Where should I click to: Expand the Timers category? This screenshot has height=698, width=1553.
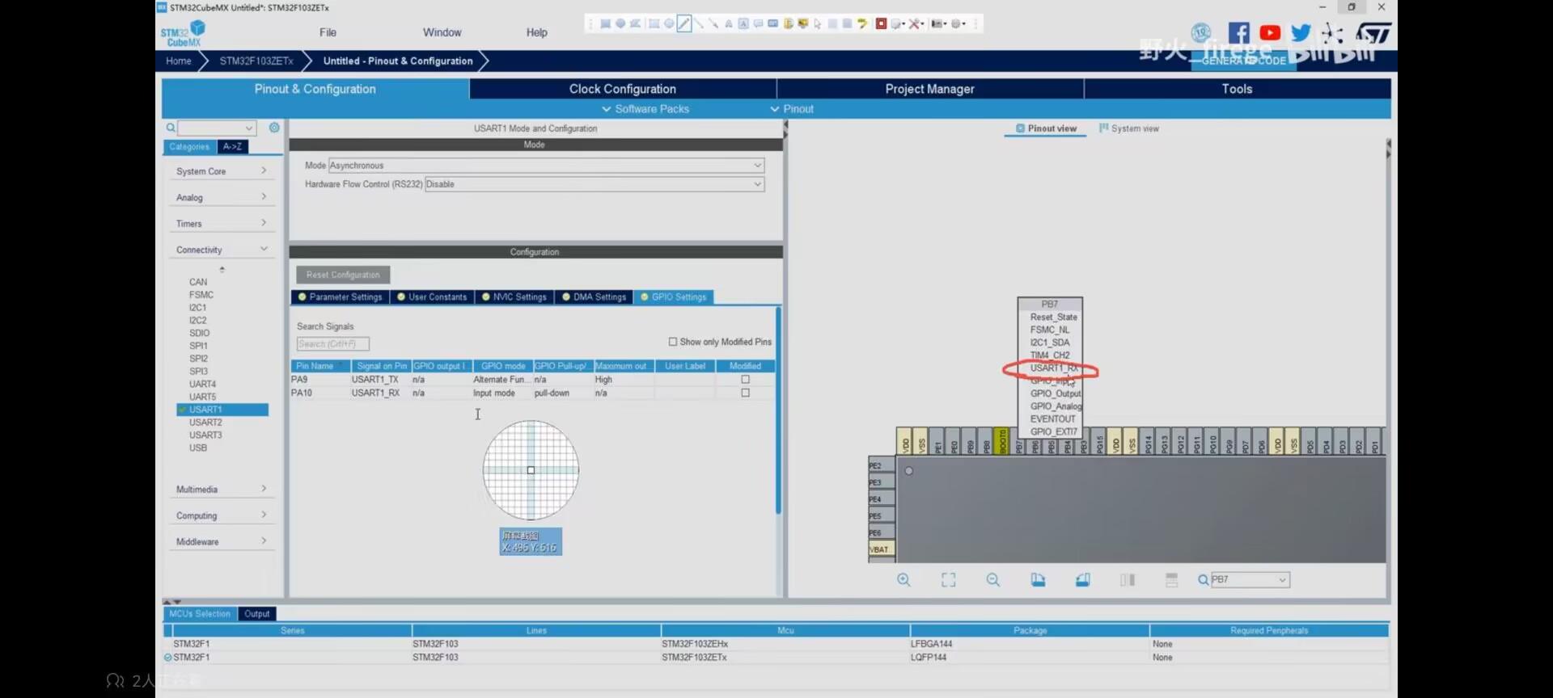(x=221, y=224)
